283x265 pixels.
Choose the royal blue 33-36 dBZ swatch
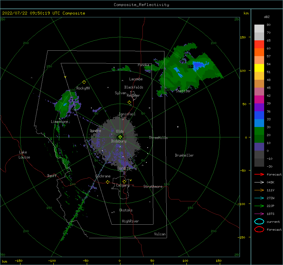click(259, 115)
